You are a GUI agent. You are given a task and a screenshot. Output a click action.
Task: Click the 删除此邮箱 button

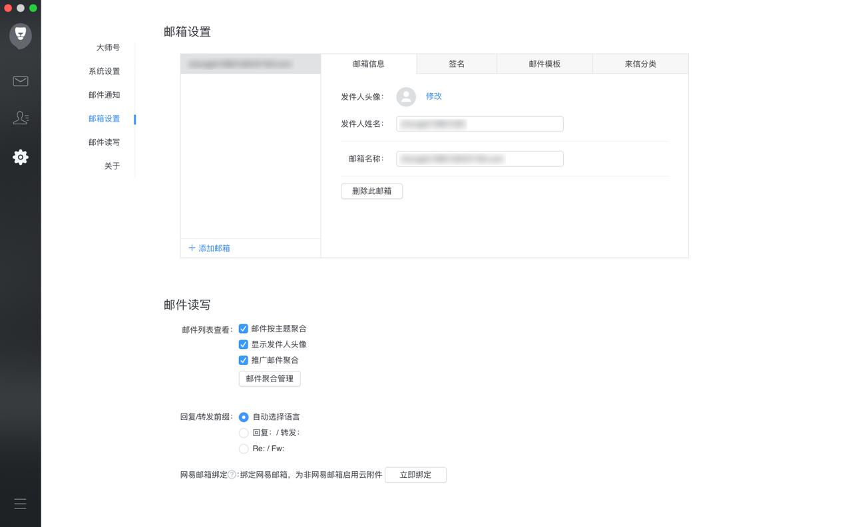click(371, 191)
